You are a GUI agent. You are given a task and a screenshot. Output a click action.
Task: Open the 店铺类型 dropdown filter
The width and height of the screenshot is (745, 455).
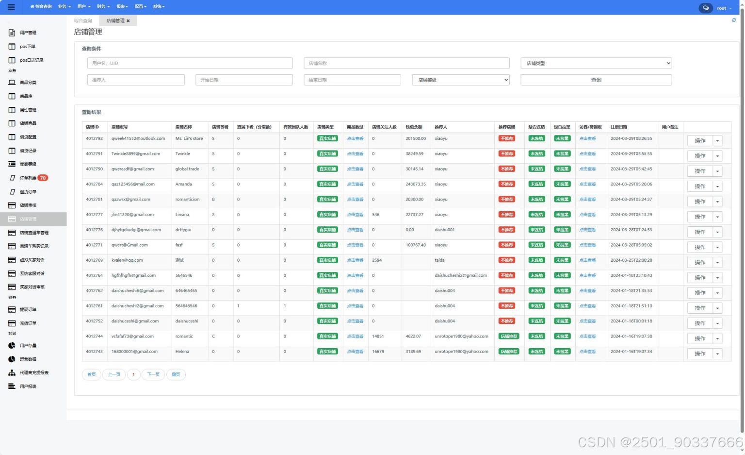click(596, 63)
